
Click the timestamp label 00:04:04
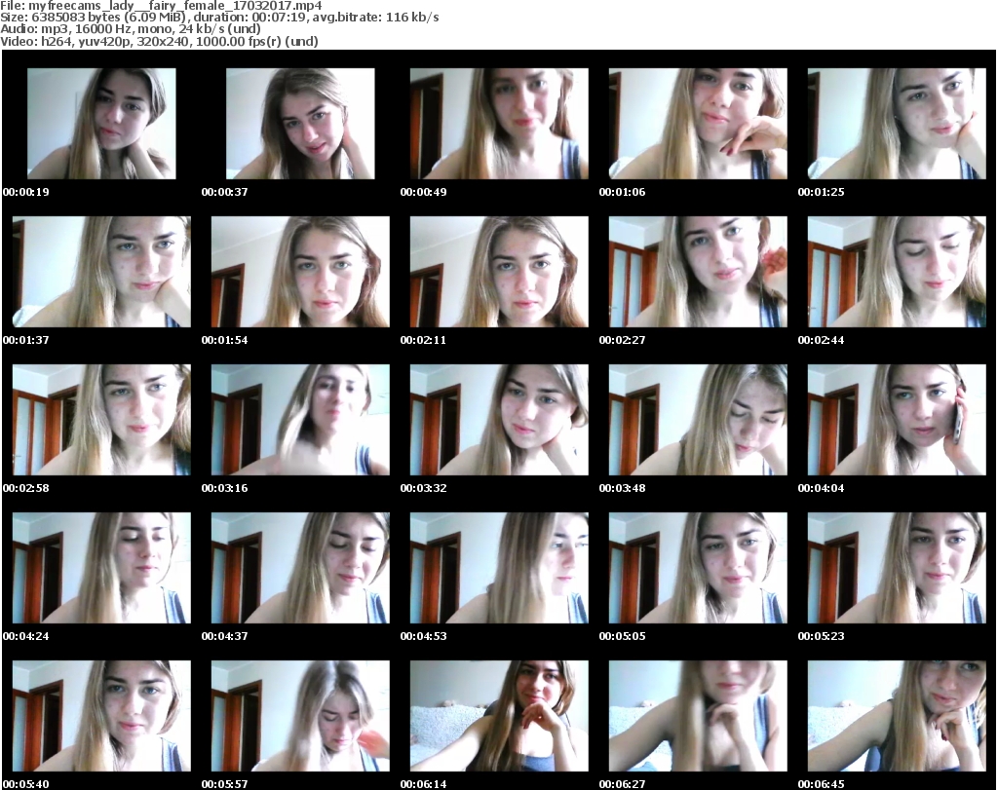(821, 488)
